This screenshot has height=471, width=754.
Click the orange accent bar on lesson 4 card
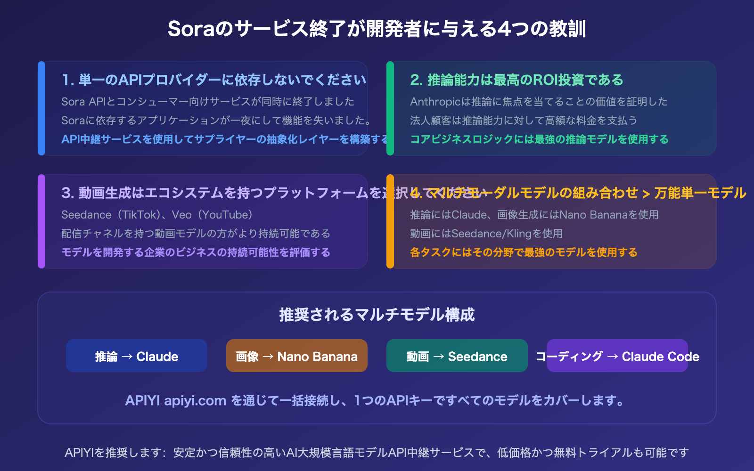pyautogui.click(x=390, y=221)
